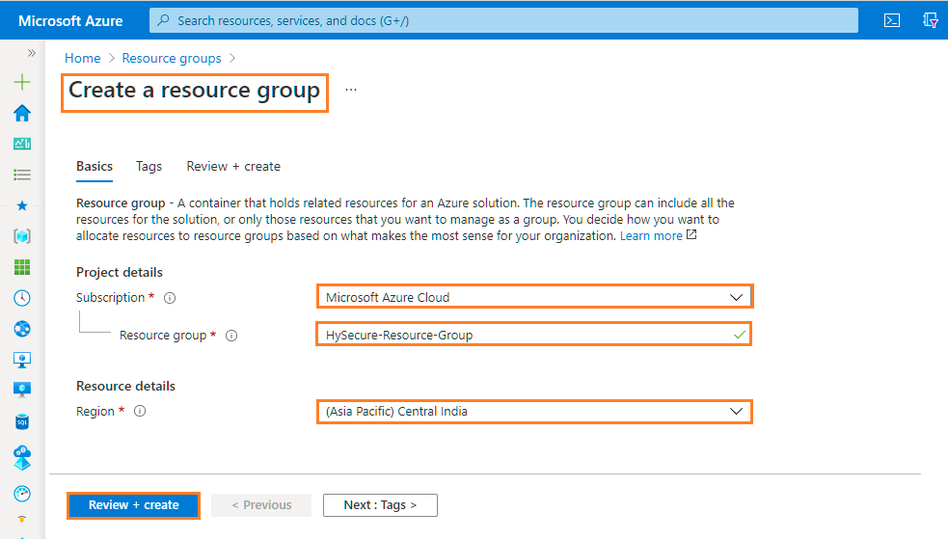
Task: Open Recent clock icon in sidebar
Action: click(x=22, y=298)
